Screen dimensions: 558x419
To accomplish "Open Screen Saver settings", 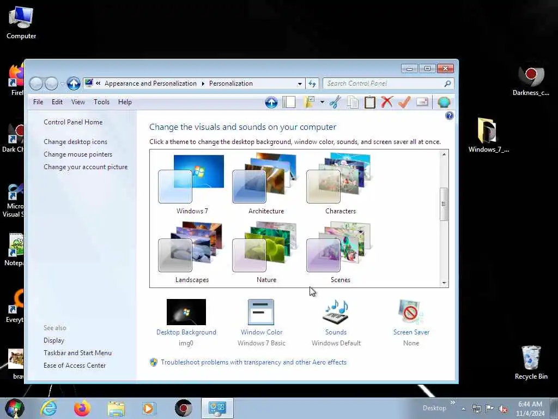I will tap(411, 322).
